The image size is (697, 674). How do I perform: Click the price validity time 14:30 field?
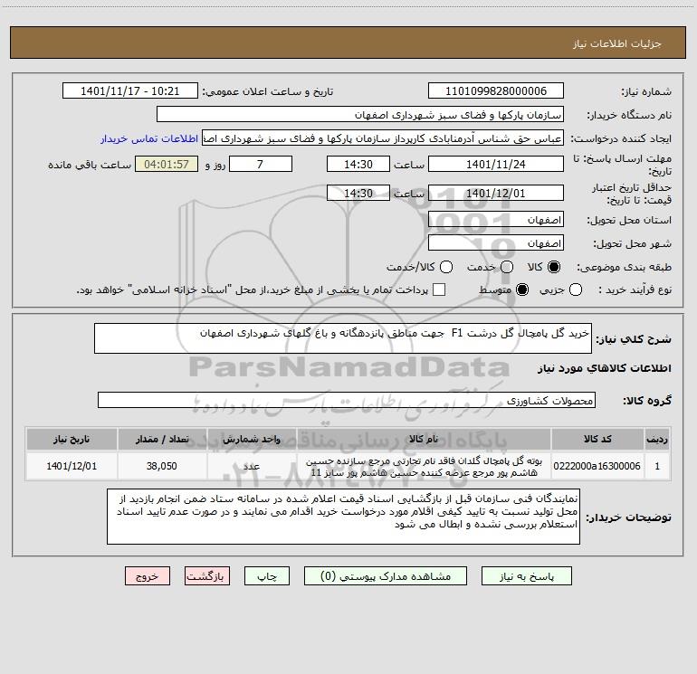click(x=358, y=194)
